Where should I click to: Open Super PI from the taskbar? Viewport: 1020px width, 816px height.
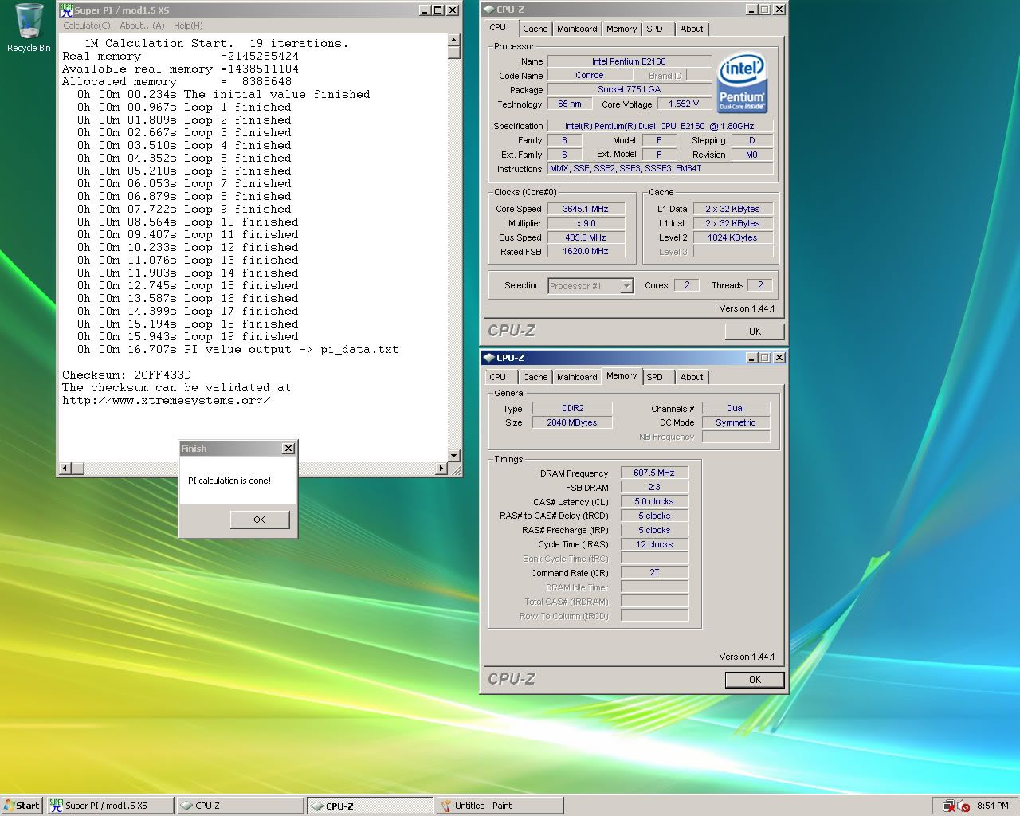tap(110, 806)
